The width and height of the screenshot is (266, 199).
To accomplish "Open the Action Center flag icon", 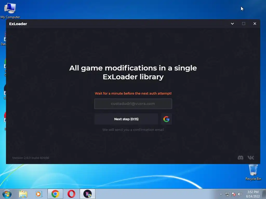I will tap(234, 194).
